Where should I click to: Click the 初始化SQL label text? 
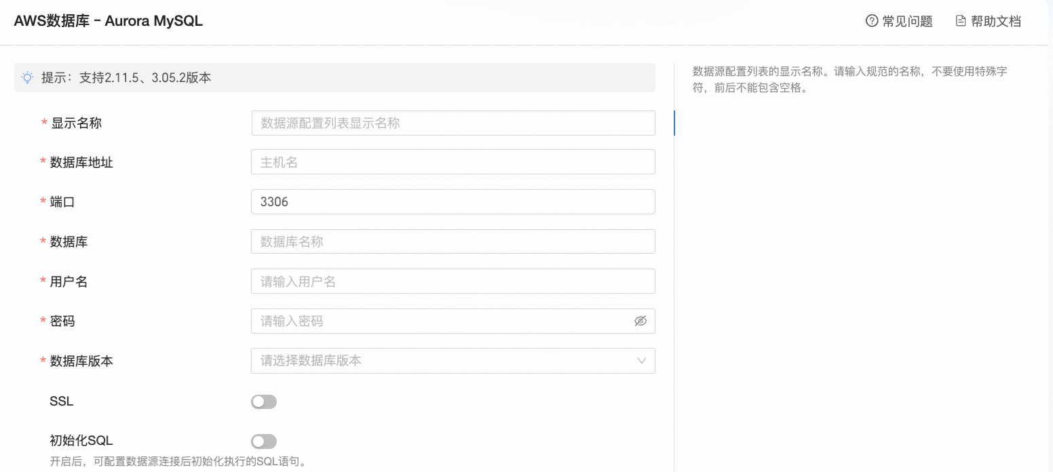pyautogui.click(x=81, y=440)
